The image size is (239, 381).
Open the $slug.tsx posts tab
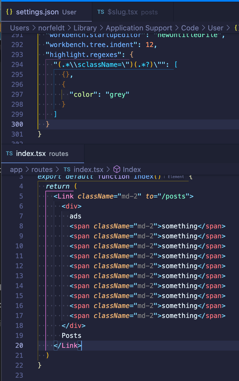coord(133,12)
